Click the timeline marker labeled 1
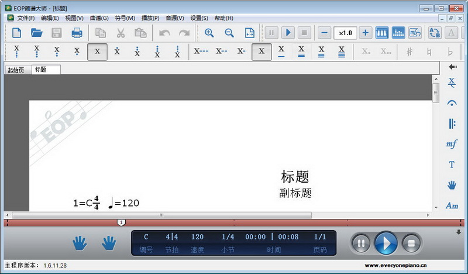 tap(121, 222)
